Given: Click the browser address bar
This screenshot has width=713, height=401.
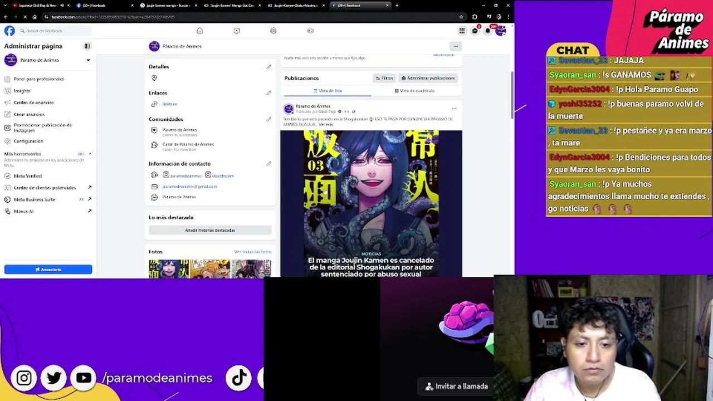Looking at the screenshot, I should pos(251,17).
